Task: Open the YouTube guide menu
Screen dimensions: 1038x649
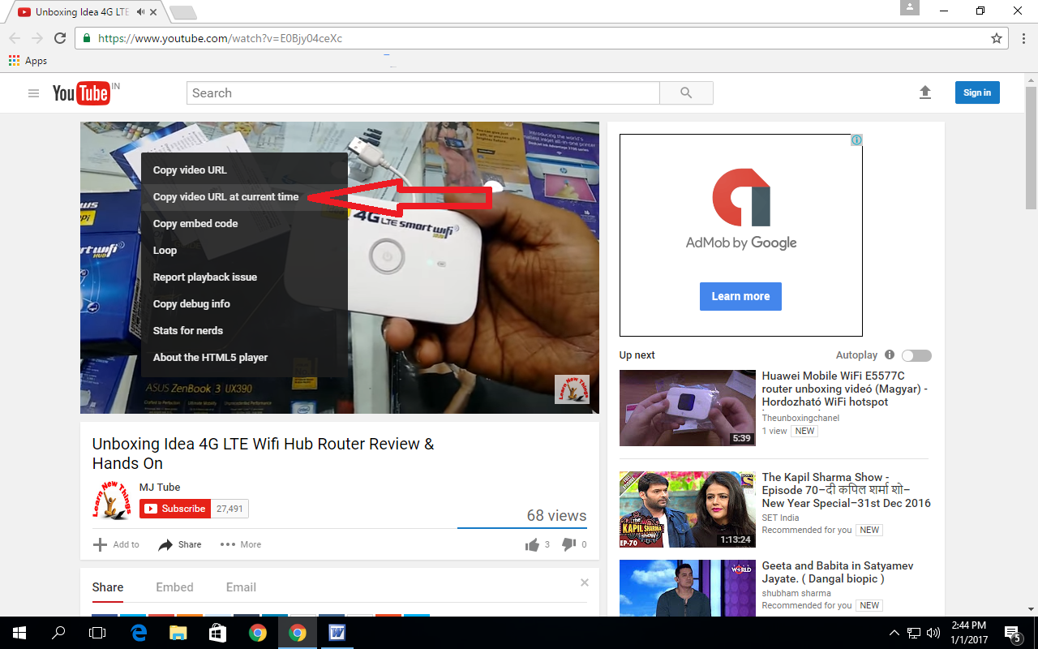Action: [33, 92]
